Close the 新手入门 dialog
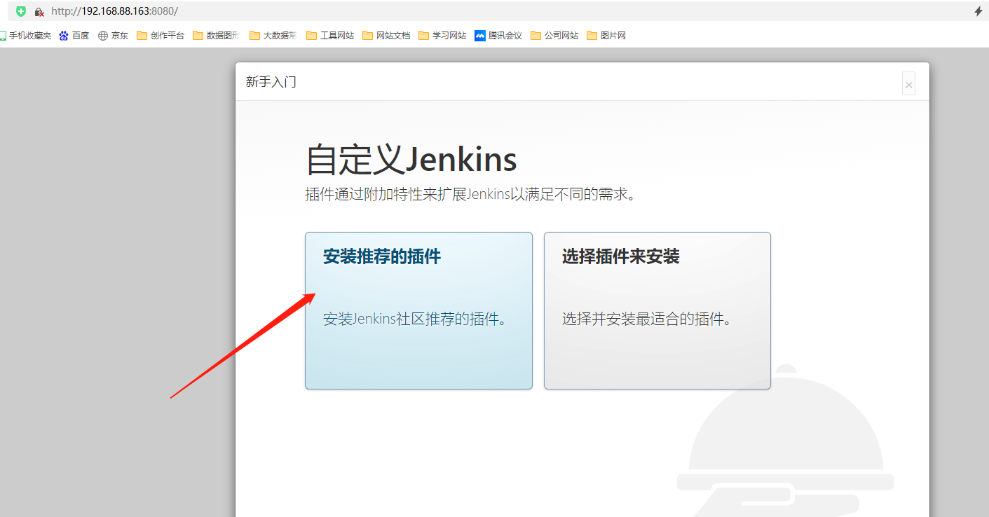The width and height of the screenshot is (989, 517). tap(908, 84)
